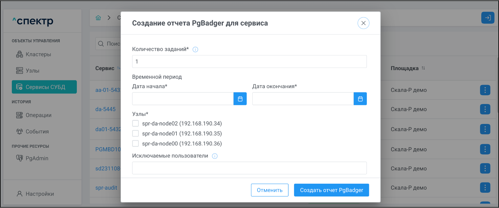Focus the Дата окончания date field
The width and height of the screenshot is (499, 208).
[303, 99]
